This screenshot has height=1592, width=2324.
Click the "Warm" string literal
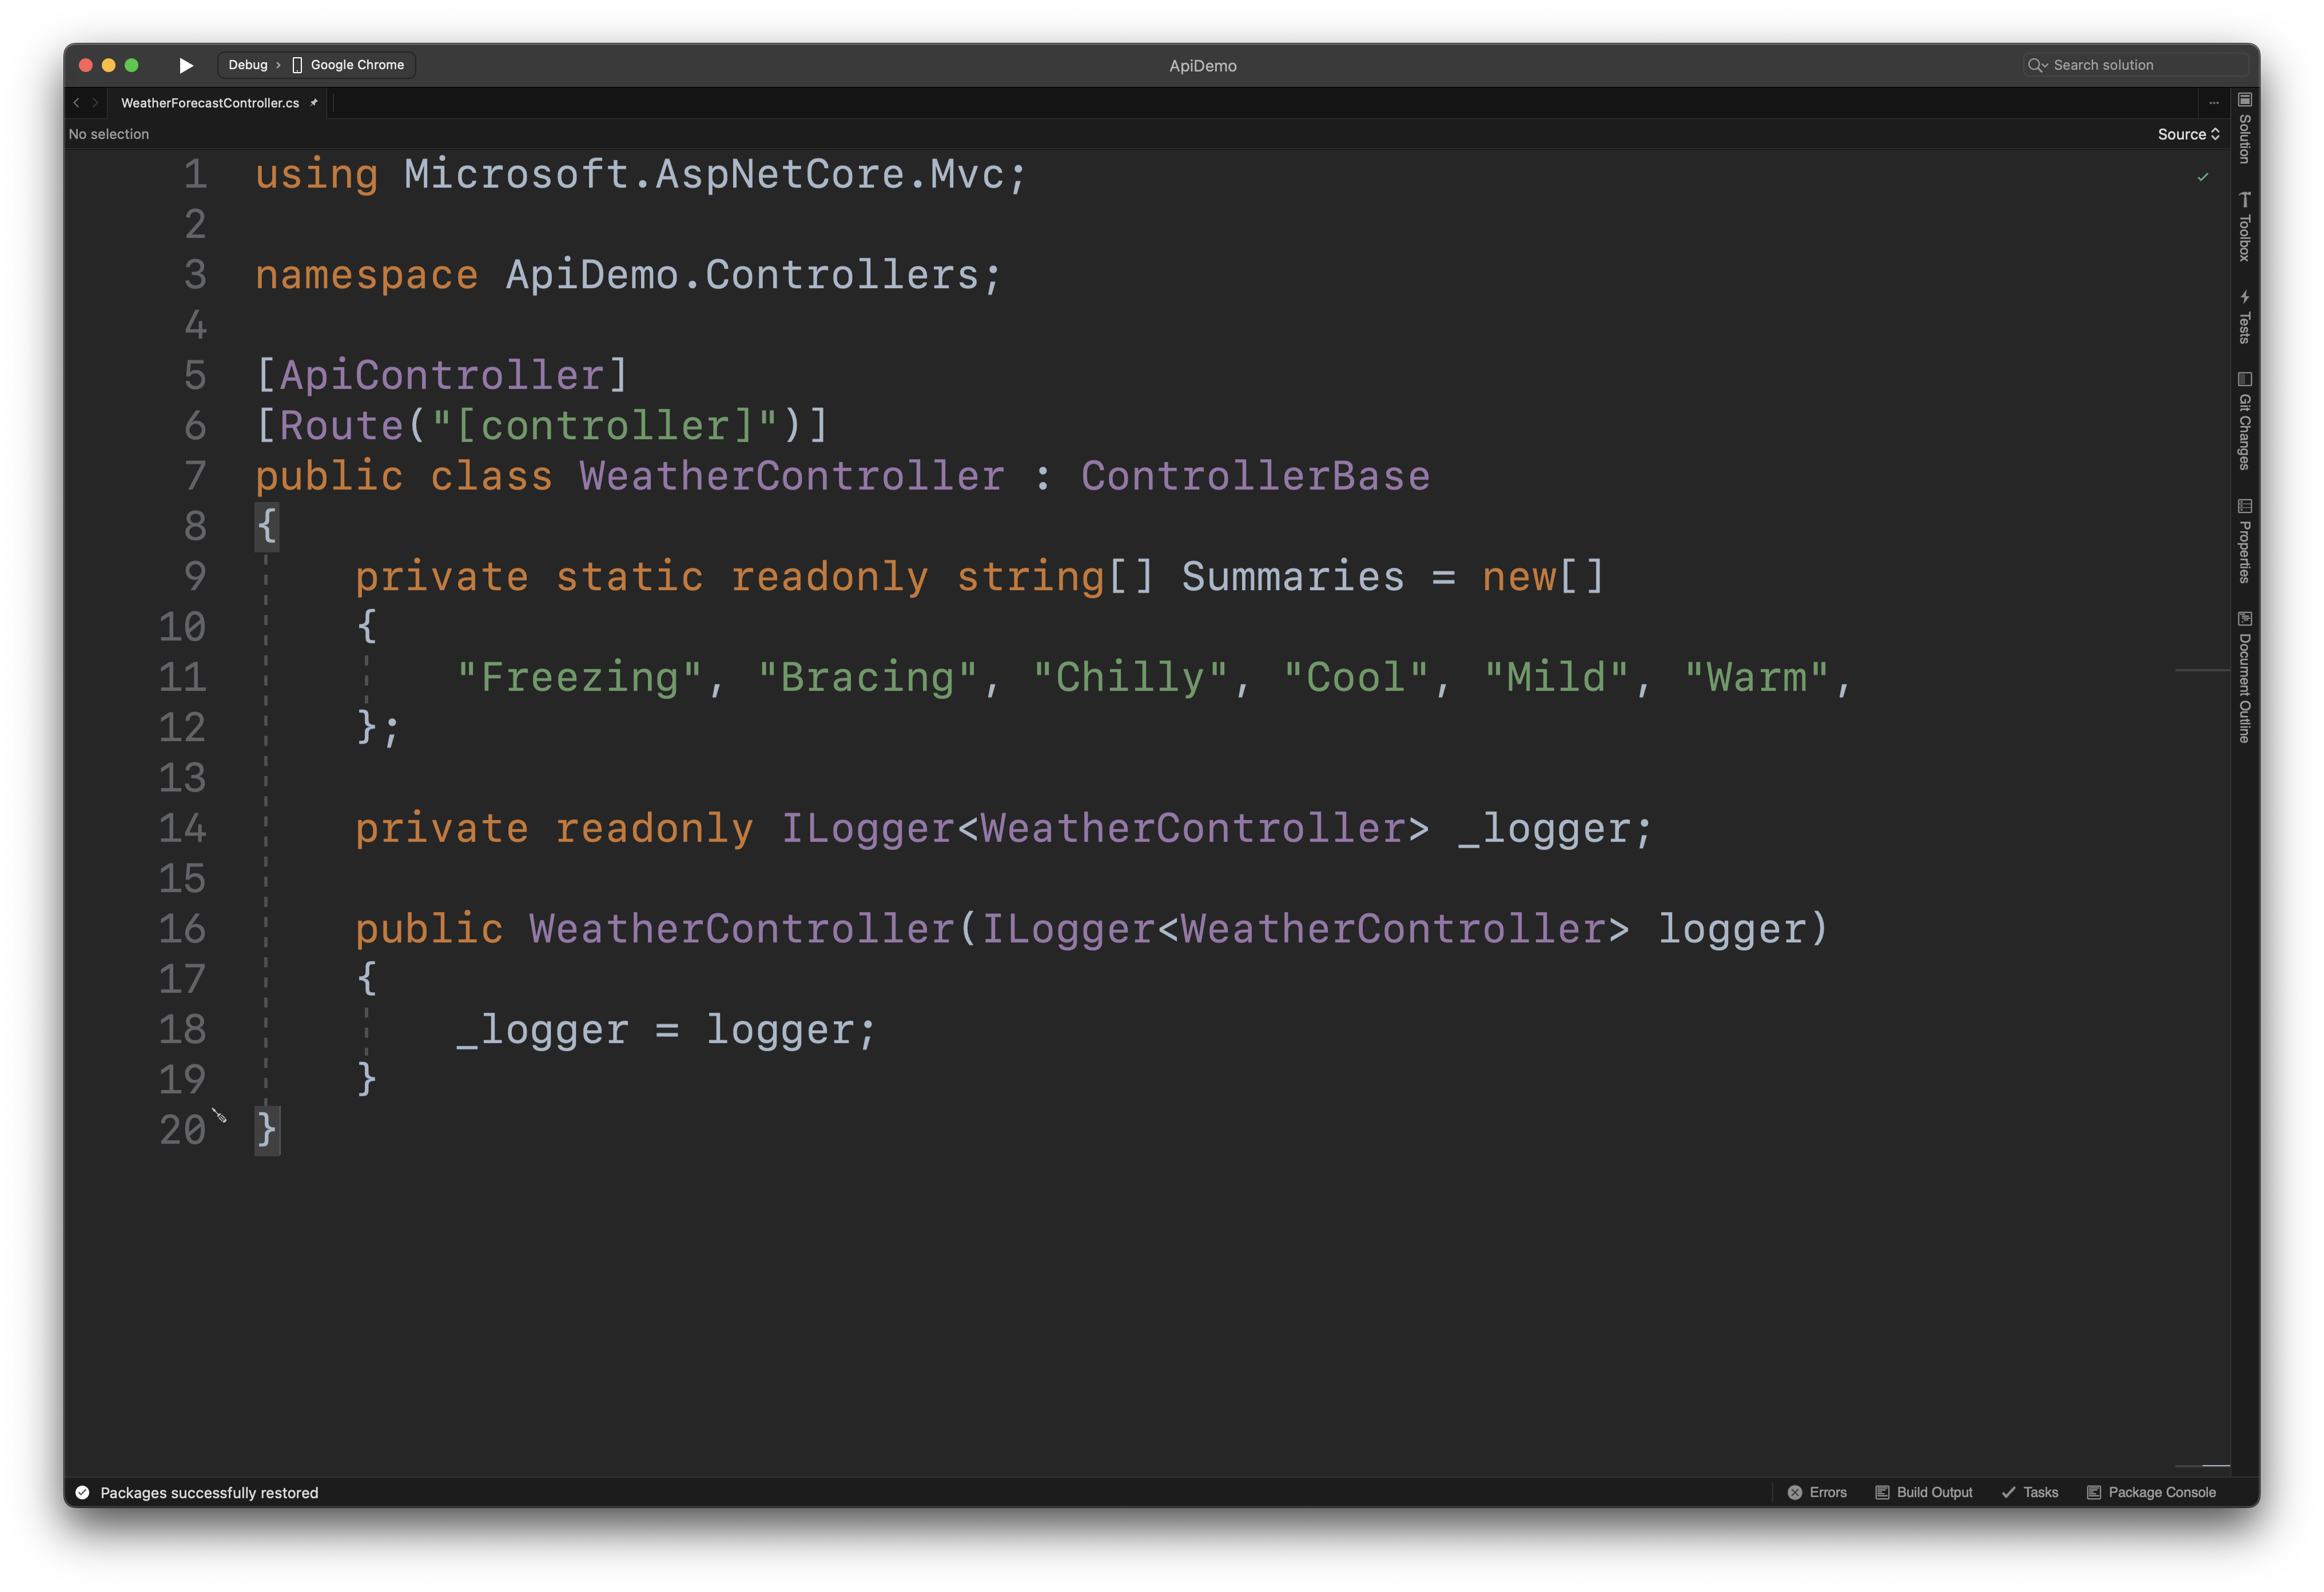pos(1756,678)
